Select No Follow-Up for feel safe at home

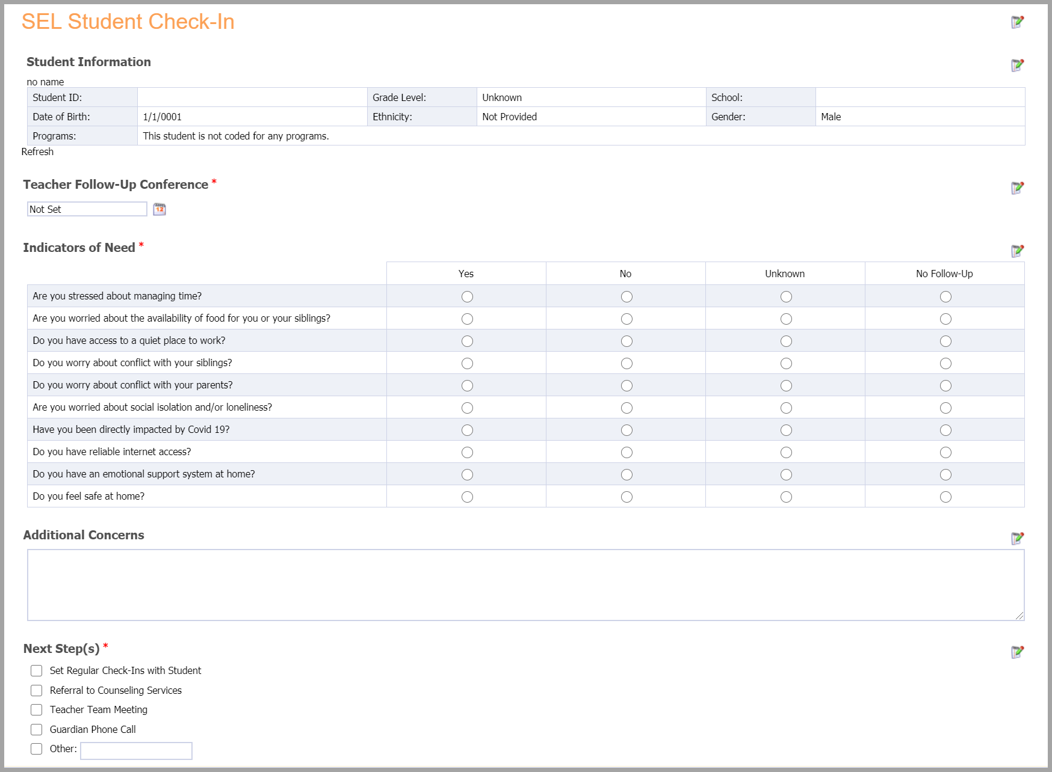[x=945, y=497]
